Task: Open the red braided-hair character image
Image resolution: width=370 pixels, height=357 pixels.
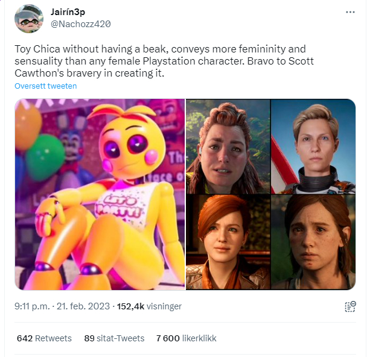Action: (228, 147)
